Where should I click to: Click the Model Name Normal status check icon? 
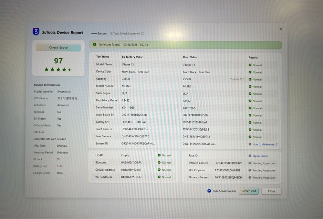point(250,65)
